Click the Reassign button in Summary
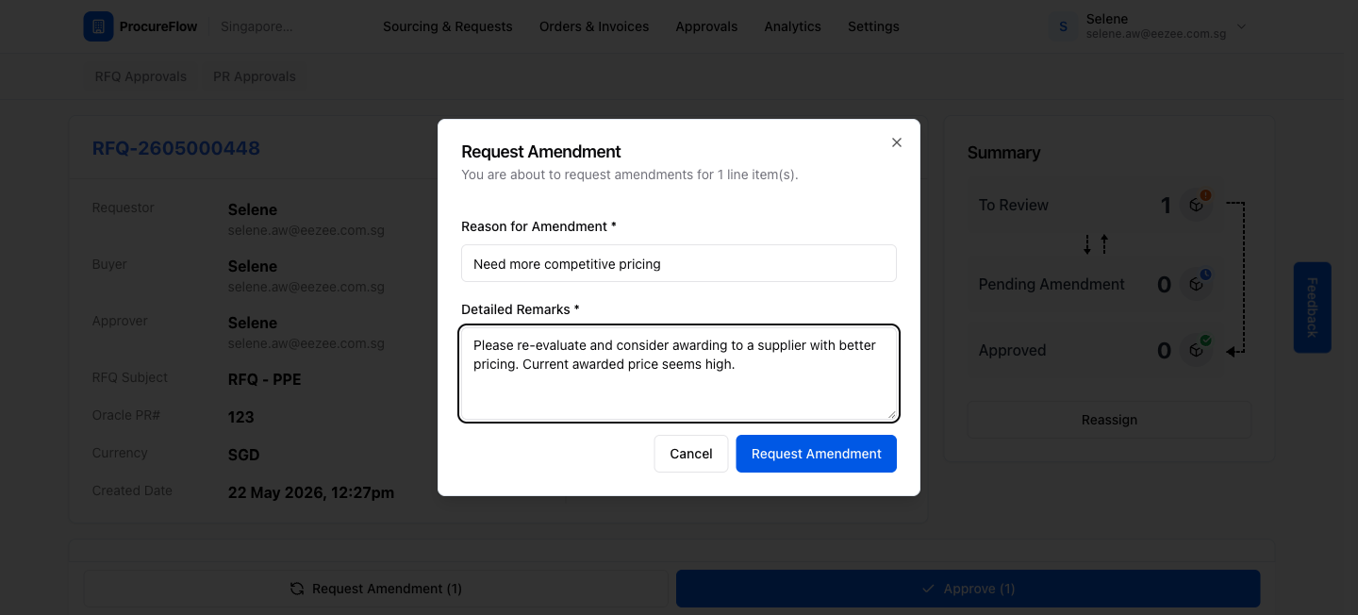 pyautogui.click(x=1109, y=420)
